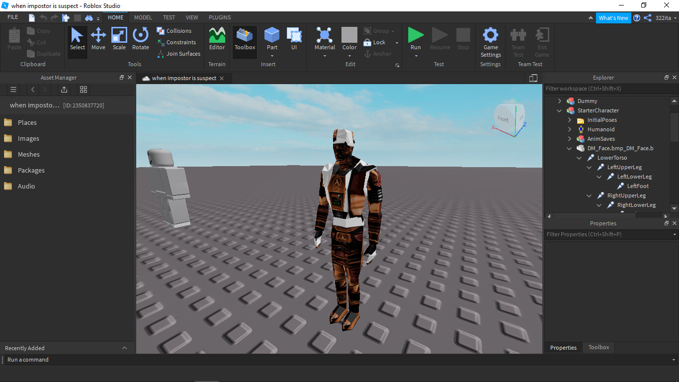Activate the Scale tool
Screen dimensions: 679x382
tap(119, 39)
